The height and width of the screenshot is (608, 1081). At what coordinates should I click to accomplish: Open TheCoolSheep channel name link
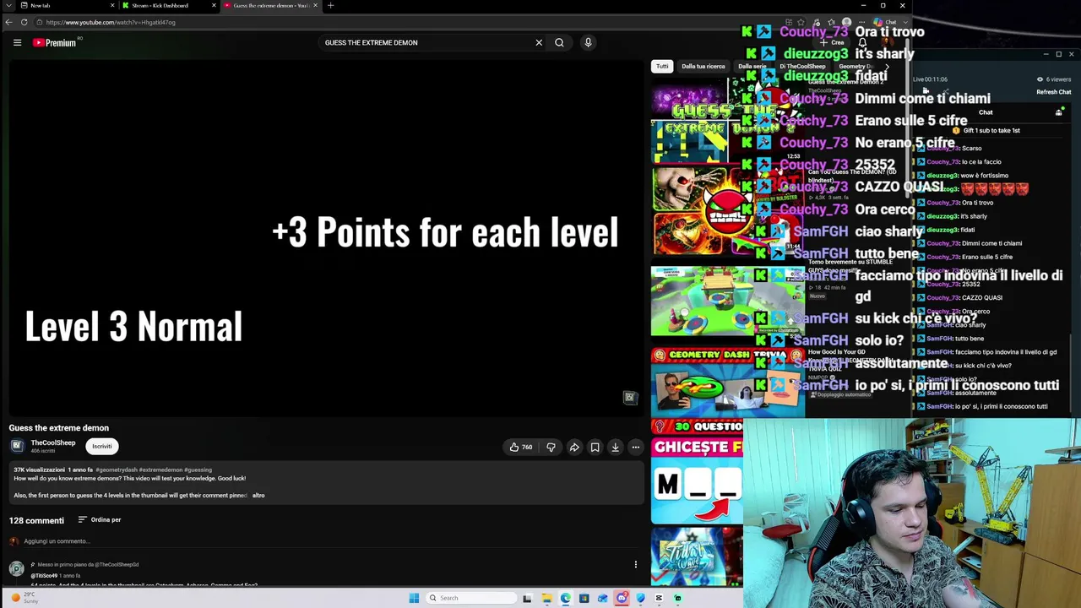pos(53,442)
